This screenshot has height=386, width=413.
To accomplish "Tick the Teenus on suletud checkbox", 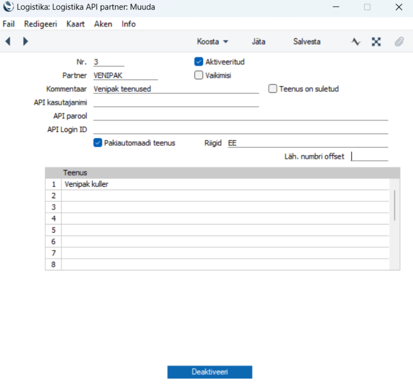I will pos(272,89).
